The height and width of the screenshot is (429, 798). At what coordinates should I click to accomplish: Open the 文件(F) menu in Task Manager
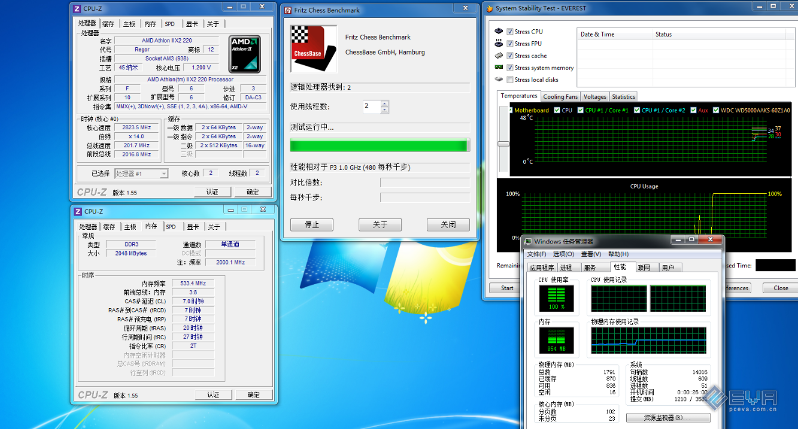(x=538, y=254)
